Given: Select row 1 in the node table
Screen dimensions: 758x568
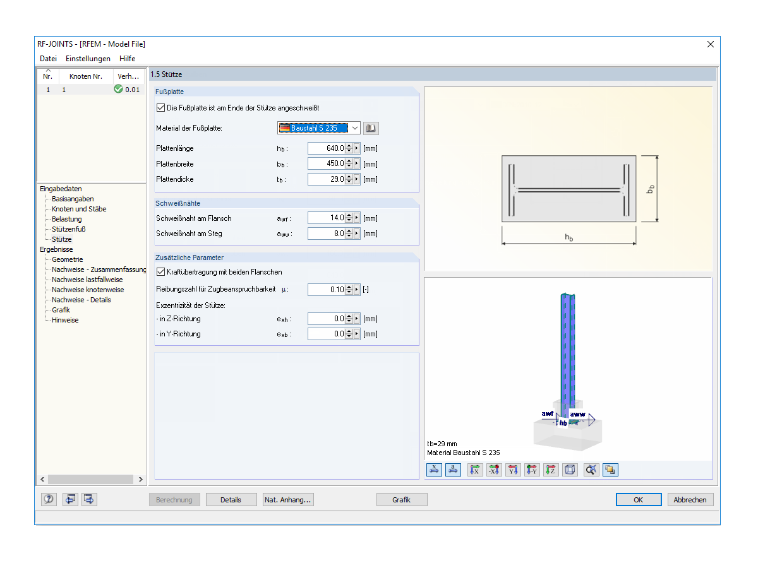Looking at the screenshot, I should [x=91, y=90].
